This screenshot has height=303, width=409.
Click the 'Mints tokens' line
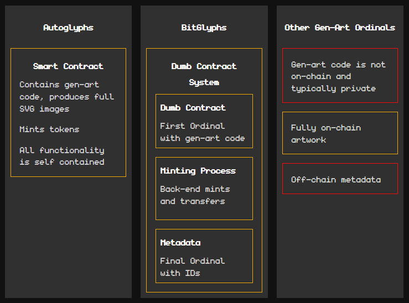49,129
